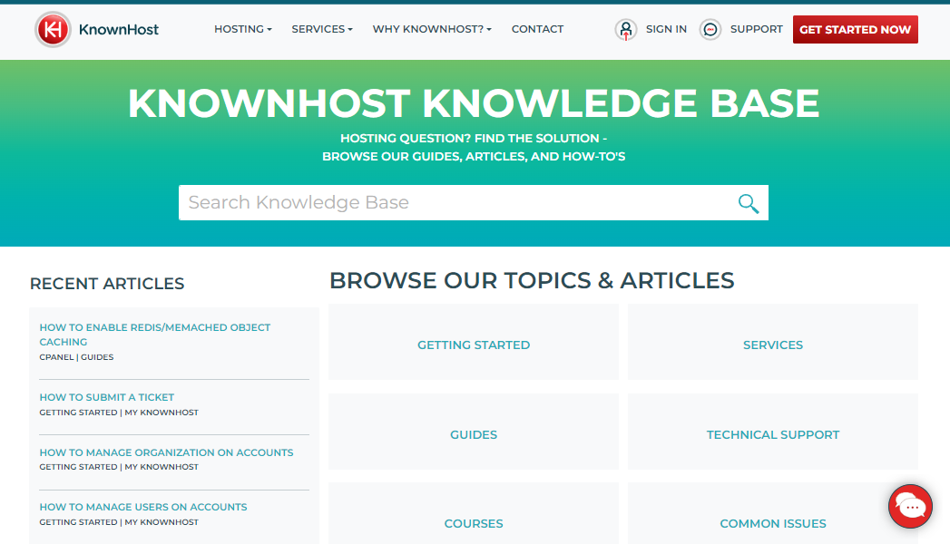Click the sign in user icon

(x=625, y=29)
